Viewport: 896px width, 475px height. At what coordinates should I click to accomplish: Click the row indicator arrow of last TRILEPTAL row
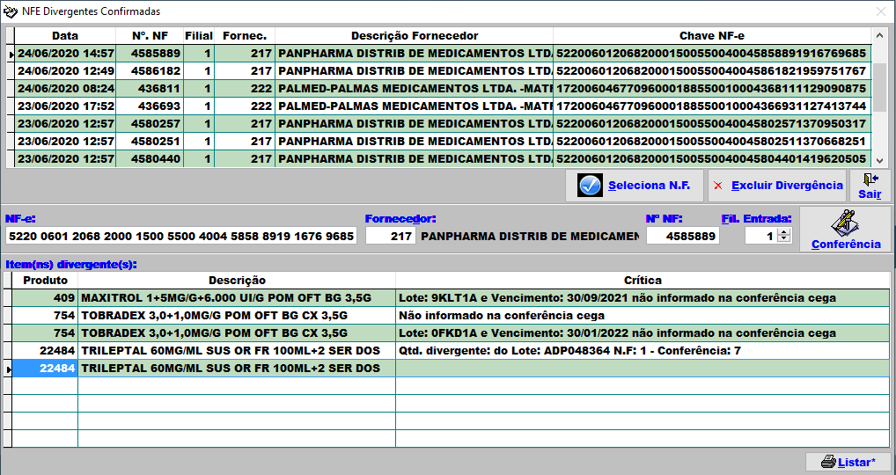8,369
